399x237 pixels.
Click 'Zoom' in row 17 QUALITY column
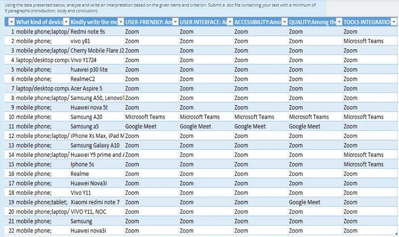coord(296,183)
